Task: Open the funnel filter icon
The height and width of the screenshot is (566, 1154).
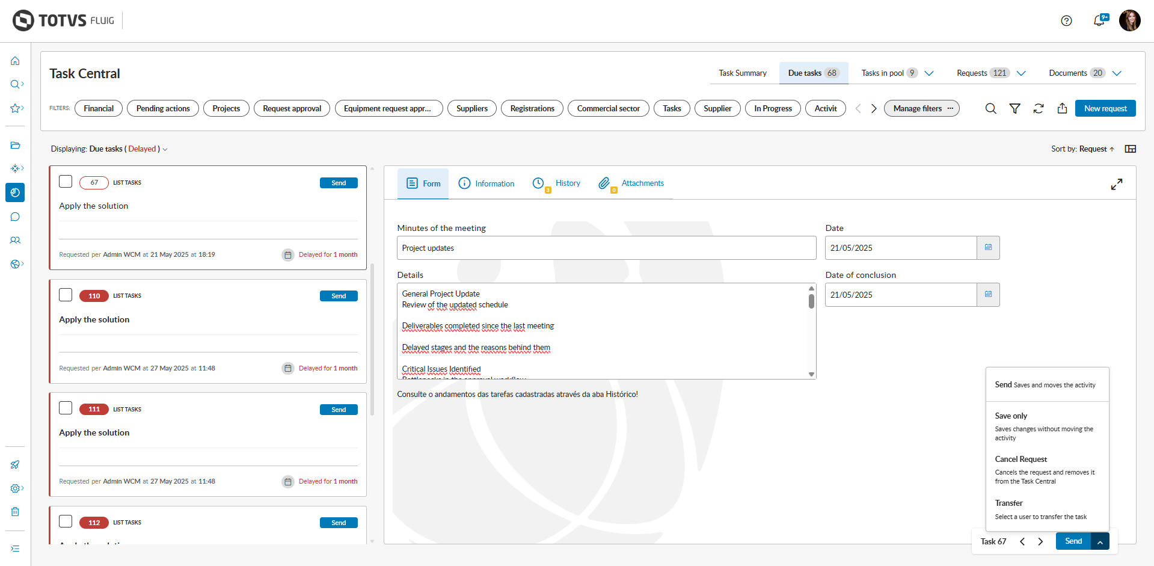Action: 1014,108
